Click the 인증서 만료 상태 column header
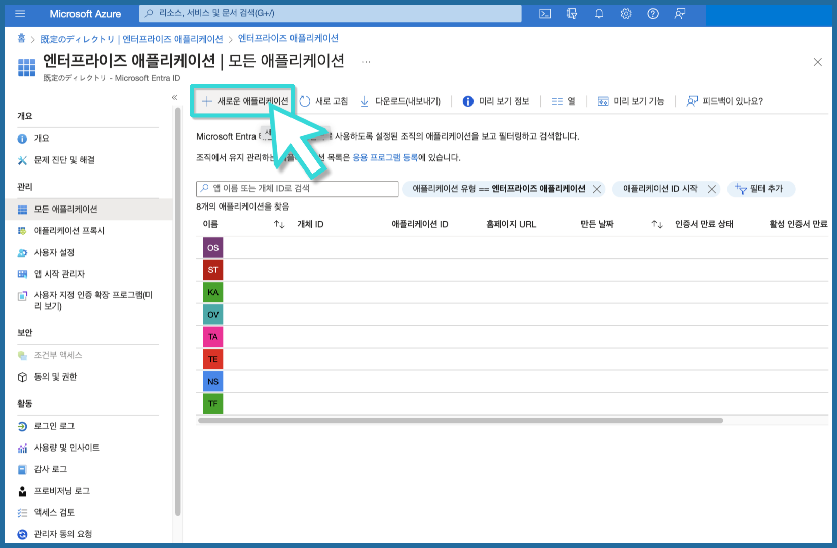Screen dimensions: 837x548 [x=704, y=224]
